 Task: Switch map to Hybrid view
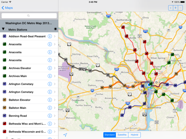(x=134, y=135)
